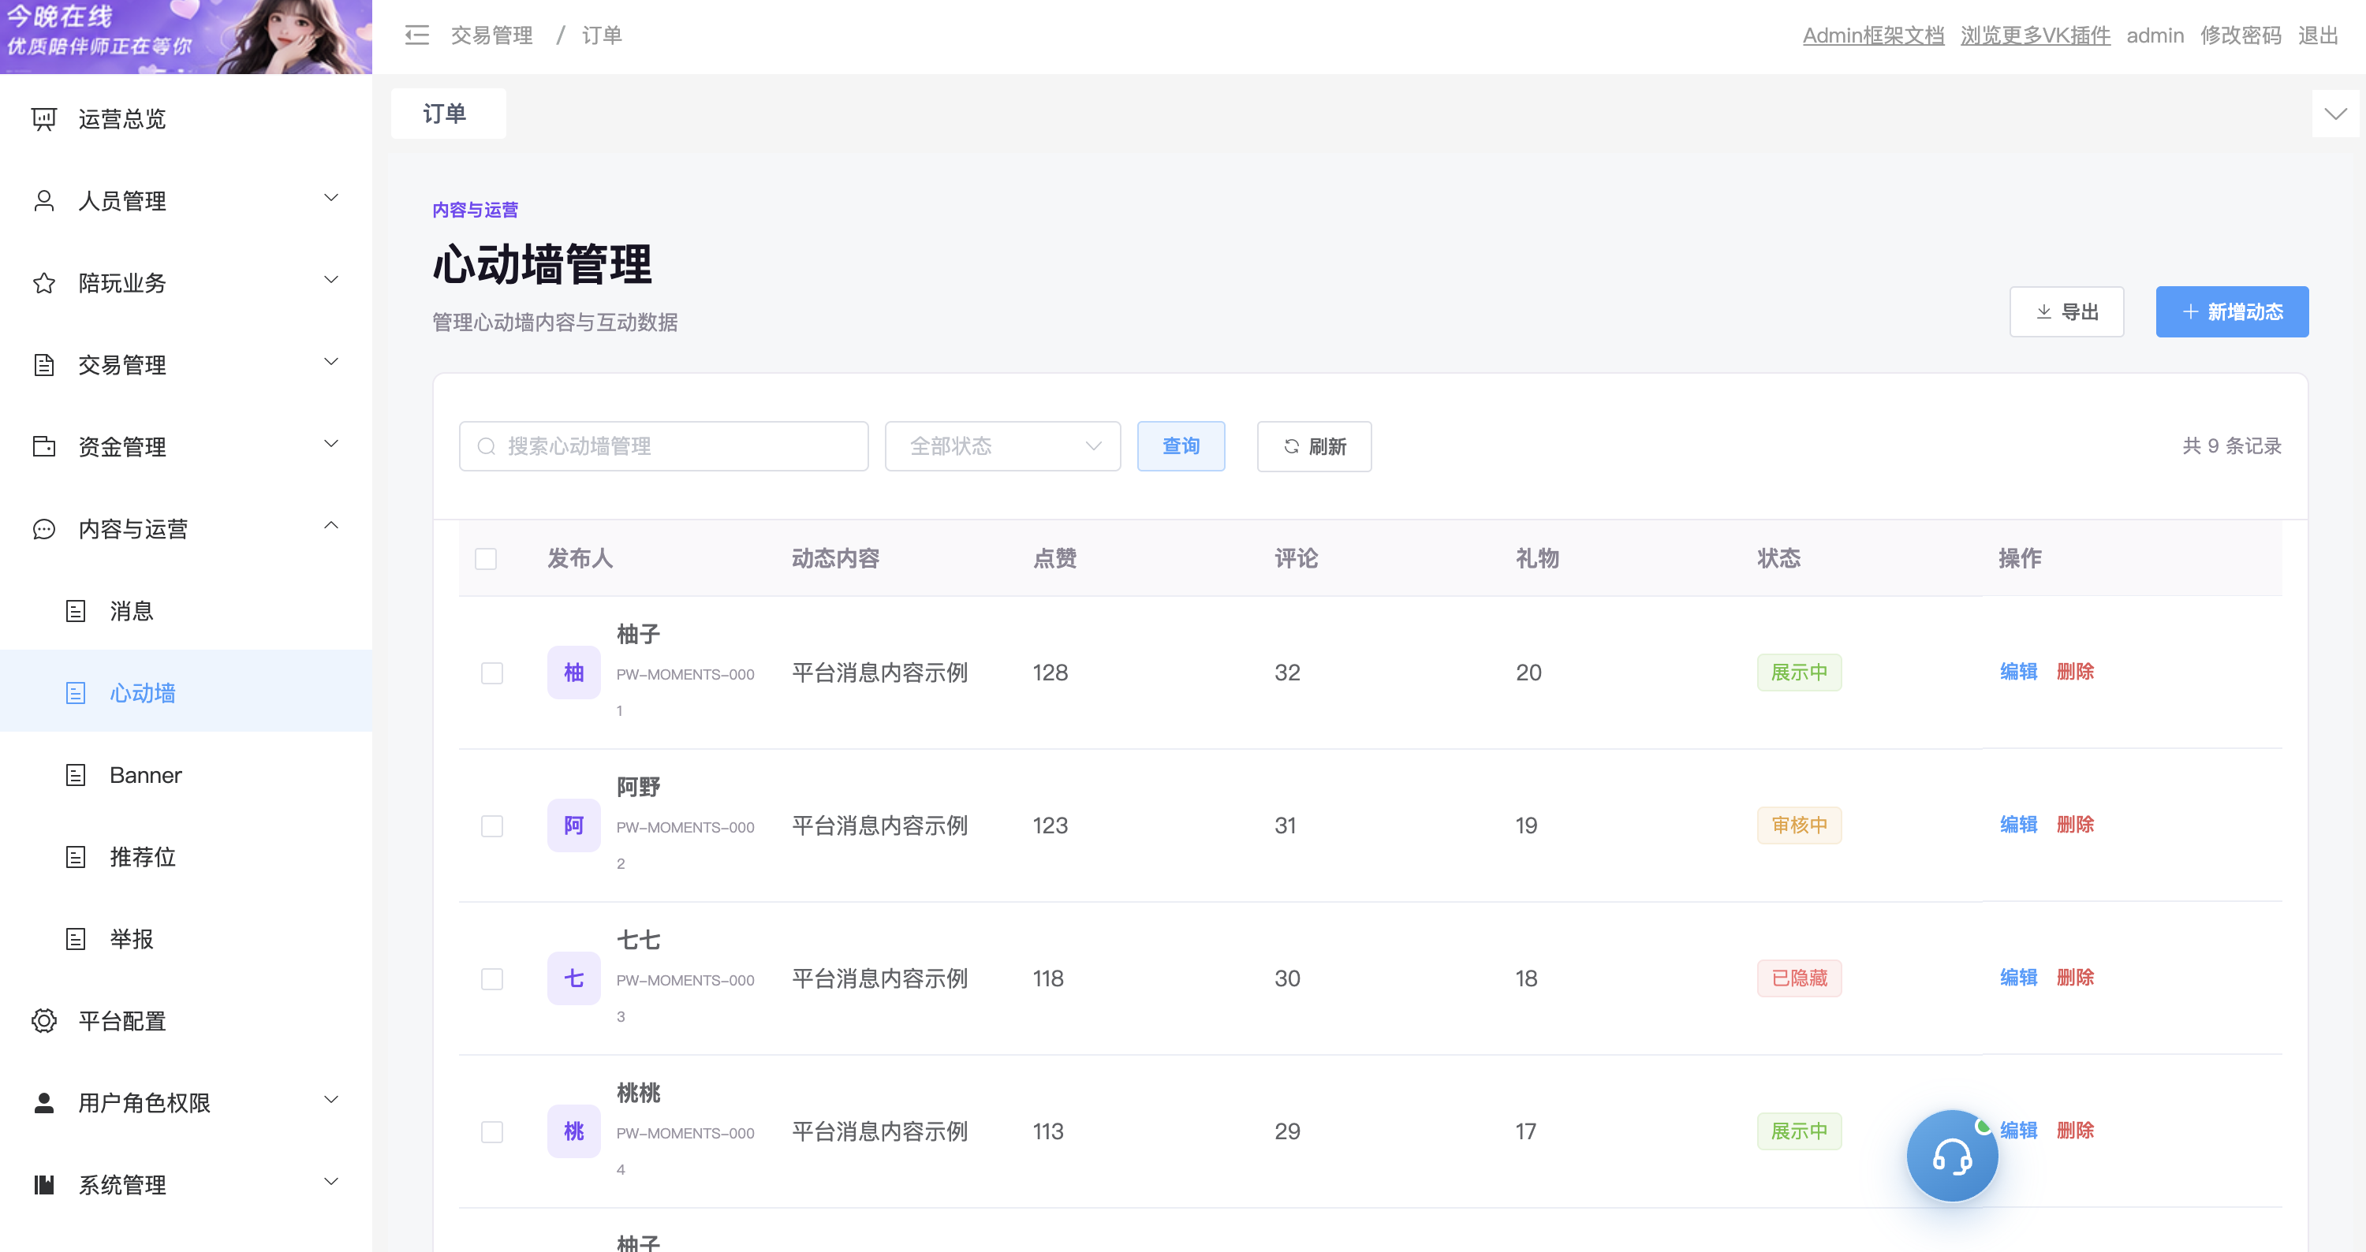Collapse the sidebar with the fold icon
This screenshot has height=1252, width=2366.
(x=417, y=35)
